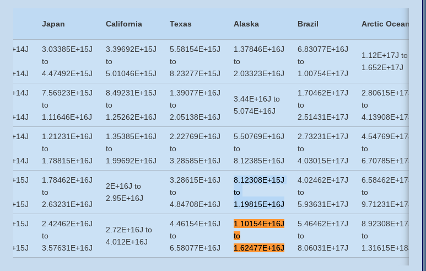Select Japan cell starting with 3.03385E+15J
Image resolution: width=426 pixels, height=271 pixels.
pyautogui.click(x=67, y=61)
